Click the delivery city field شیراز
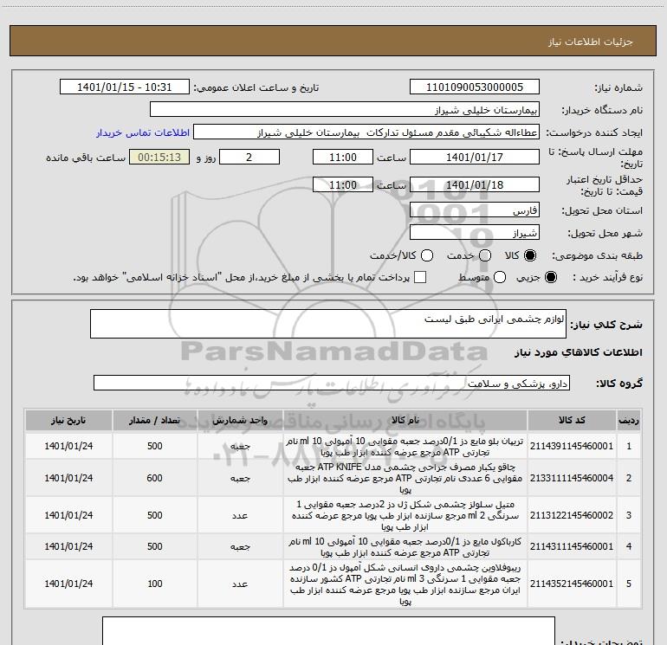667x645 pixels. click(x=475, y=233)
